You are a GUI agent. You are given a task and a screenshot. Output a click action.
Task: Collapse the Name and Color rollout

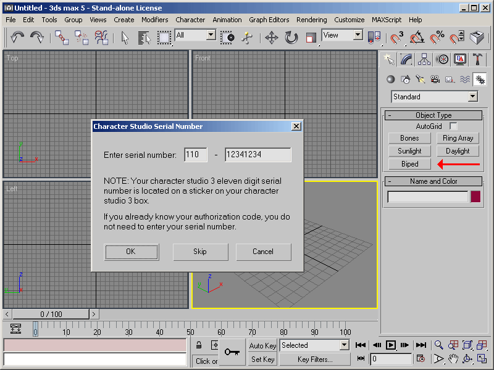433,181
